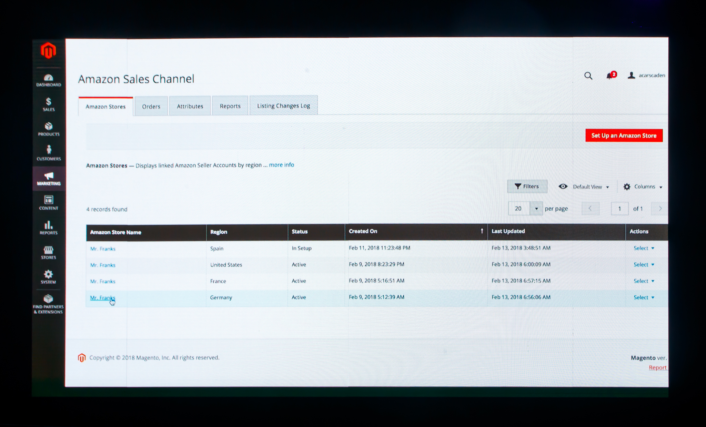The height and width of the screenshot is (427, 706).
Task: Open Mr. Franks store for France
Action: pyautogui.click(x=103, y=281)
